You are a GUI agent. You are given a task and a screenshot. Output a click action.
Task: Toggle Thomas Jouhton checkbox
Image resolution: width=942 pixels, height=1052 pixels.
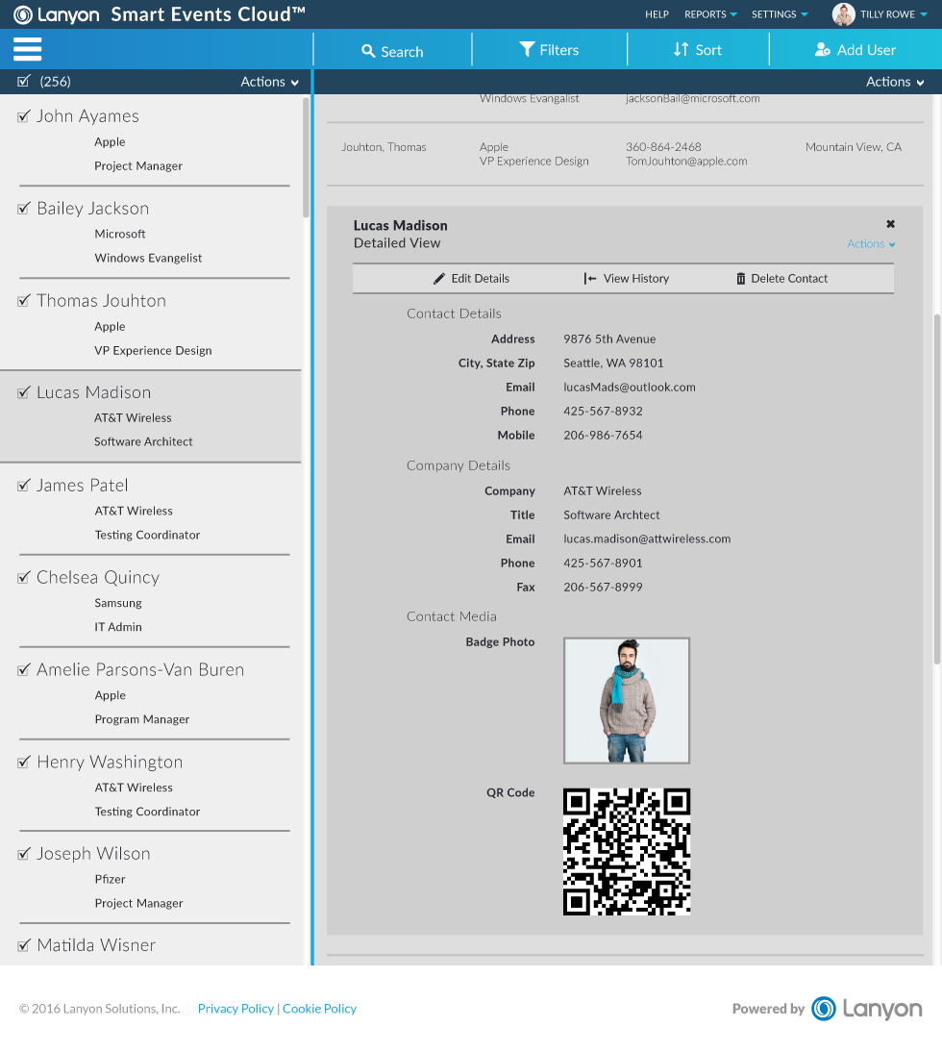point(24,301)
